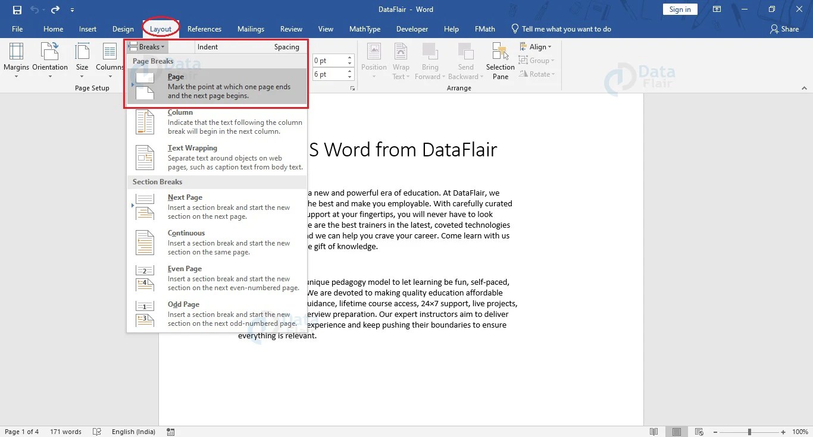The height and width of the screenshot is (437, 813).
Task: Switch to the Design tab
Action: point(123,29)
